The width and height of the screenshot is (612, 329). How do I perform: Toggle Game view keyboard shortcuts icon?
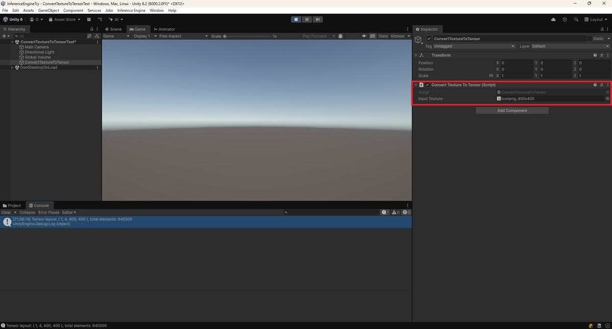373,36
